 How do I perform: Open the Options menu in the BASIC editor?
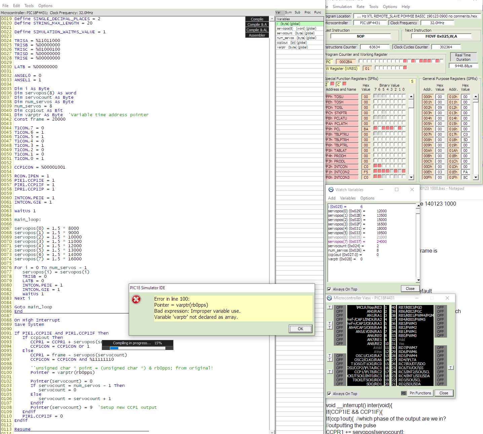45,6
